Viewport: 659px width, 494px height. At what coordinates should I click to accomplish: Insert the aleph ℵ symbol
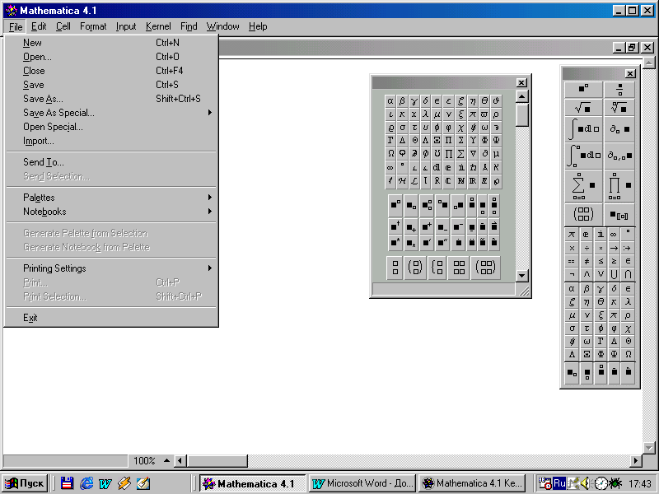[497, 167]
